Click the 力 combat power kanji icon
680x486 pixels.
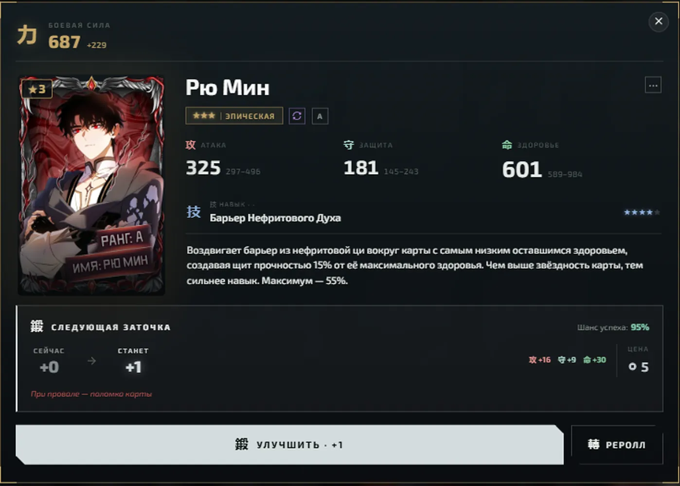27,35
